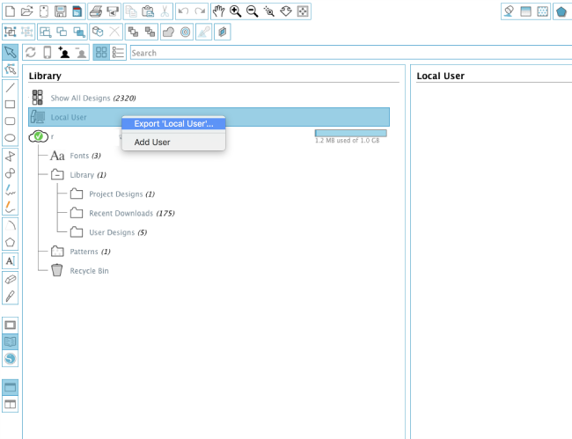Image resolution: width=572 pixels, height=439 pixels.
Task: Choose the Polygon tool
Action: (11, 242)
